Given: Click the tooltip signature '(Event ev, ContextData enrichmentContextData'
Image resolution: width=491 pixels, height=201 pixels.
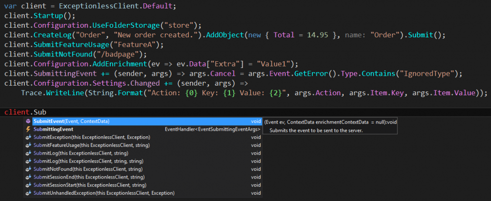Looking at the screenshot, I should click(x=316, y=122).
